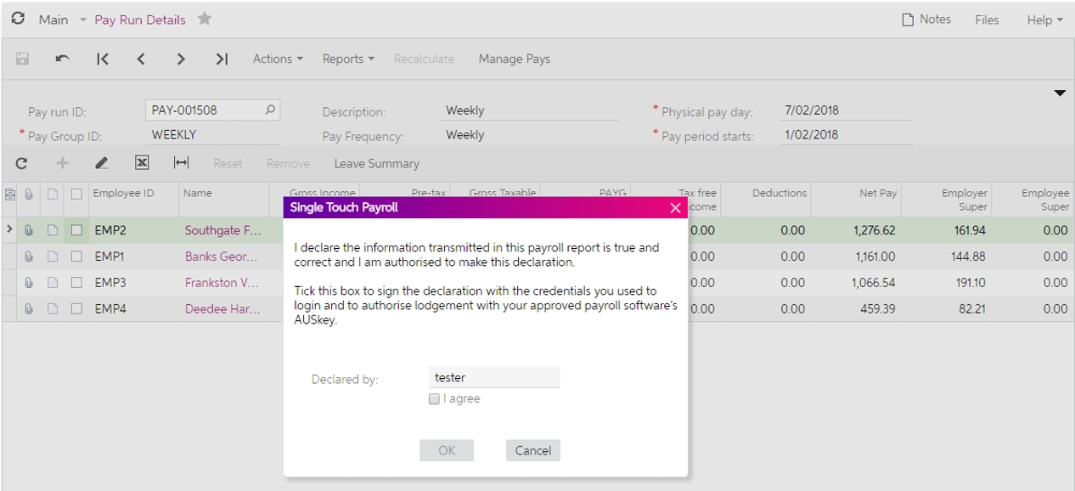This screenshot has height=491, width=1075.
Task: Click the pencil edit icon in grid toolbar
Action: pyautogui.click(x=102, y=163)
